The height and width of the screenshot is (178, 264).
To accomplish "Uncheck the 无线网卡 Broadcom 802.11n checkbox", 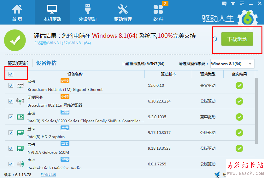I will coord(11,101).
